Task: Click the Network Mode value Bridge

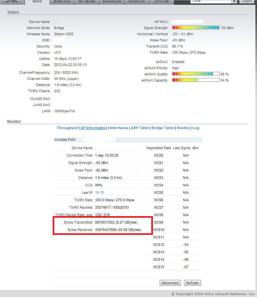Action: point(59,28)
